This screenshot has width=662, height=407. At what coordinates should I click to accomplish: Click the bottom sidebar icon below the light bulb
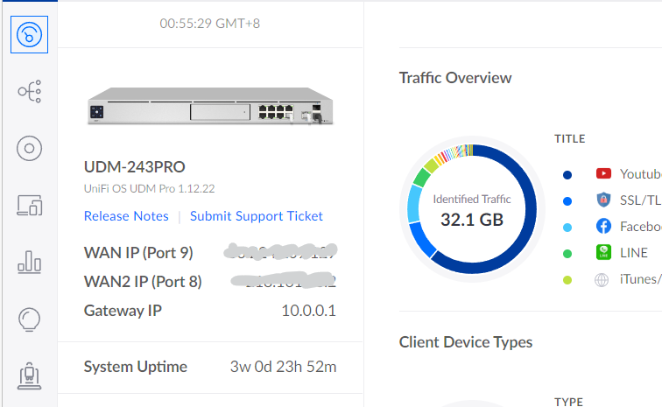[29, 376]
